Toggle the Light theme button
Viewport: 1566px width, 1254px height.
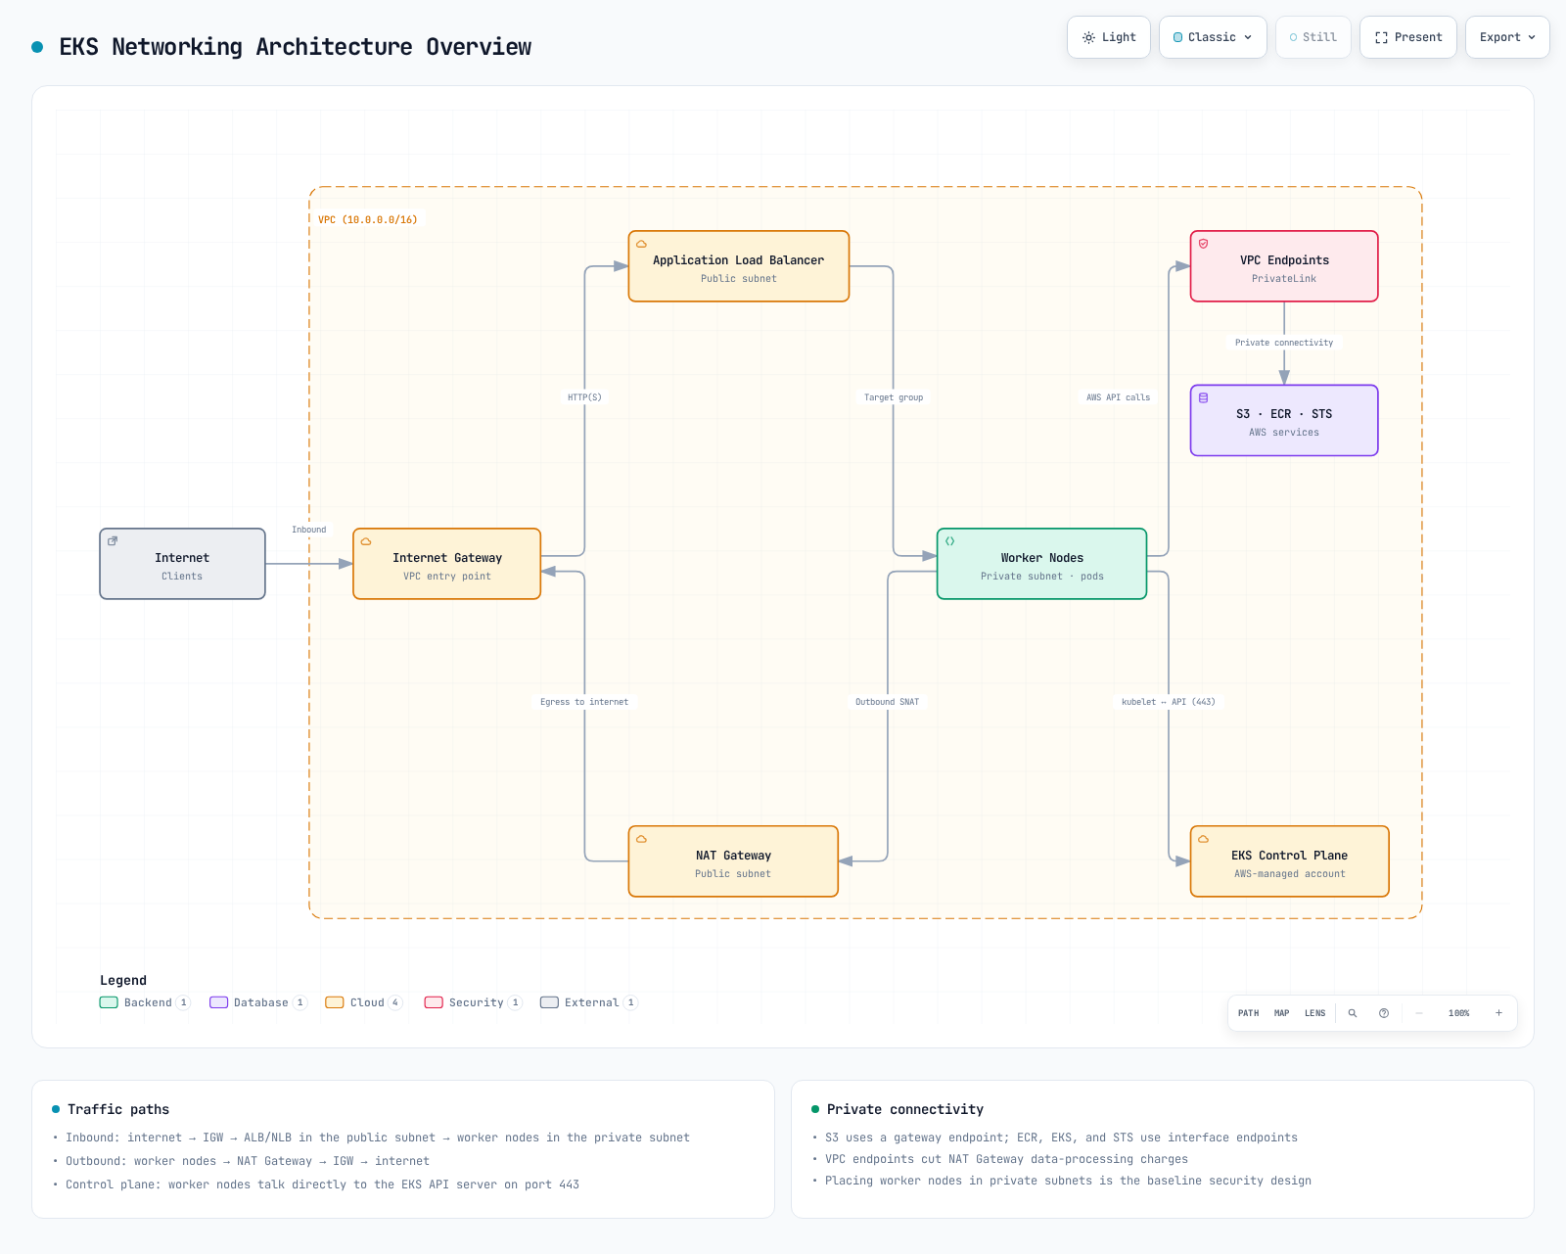point(1109,37)
